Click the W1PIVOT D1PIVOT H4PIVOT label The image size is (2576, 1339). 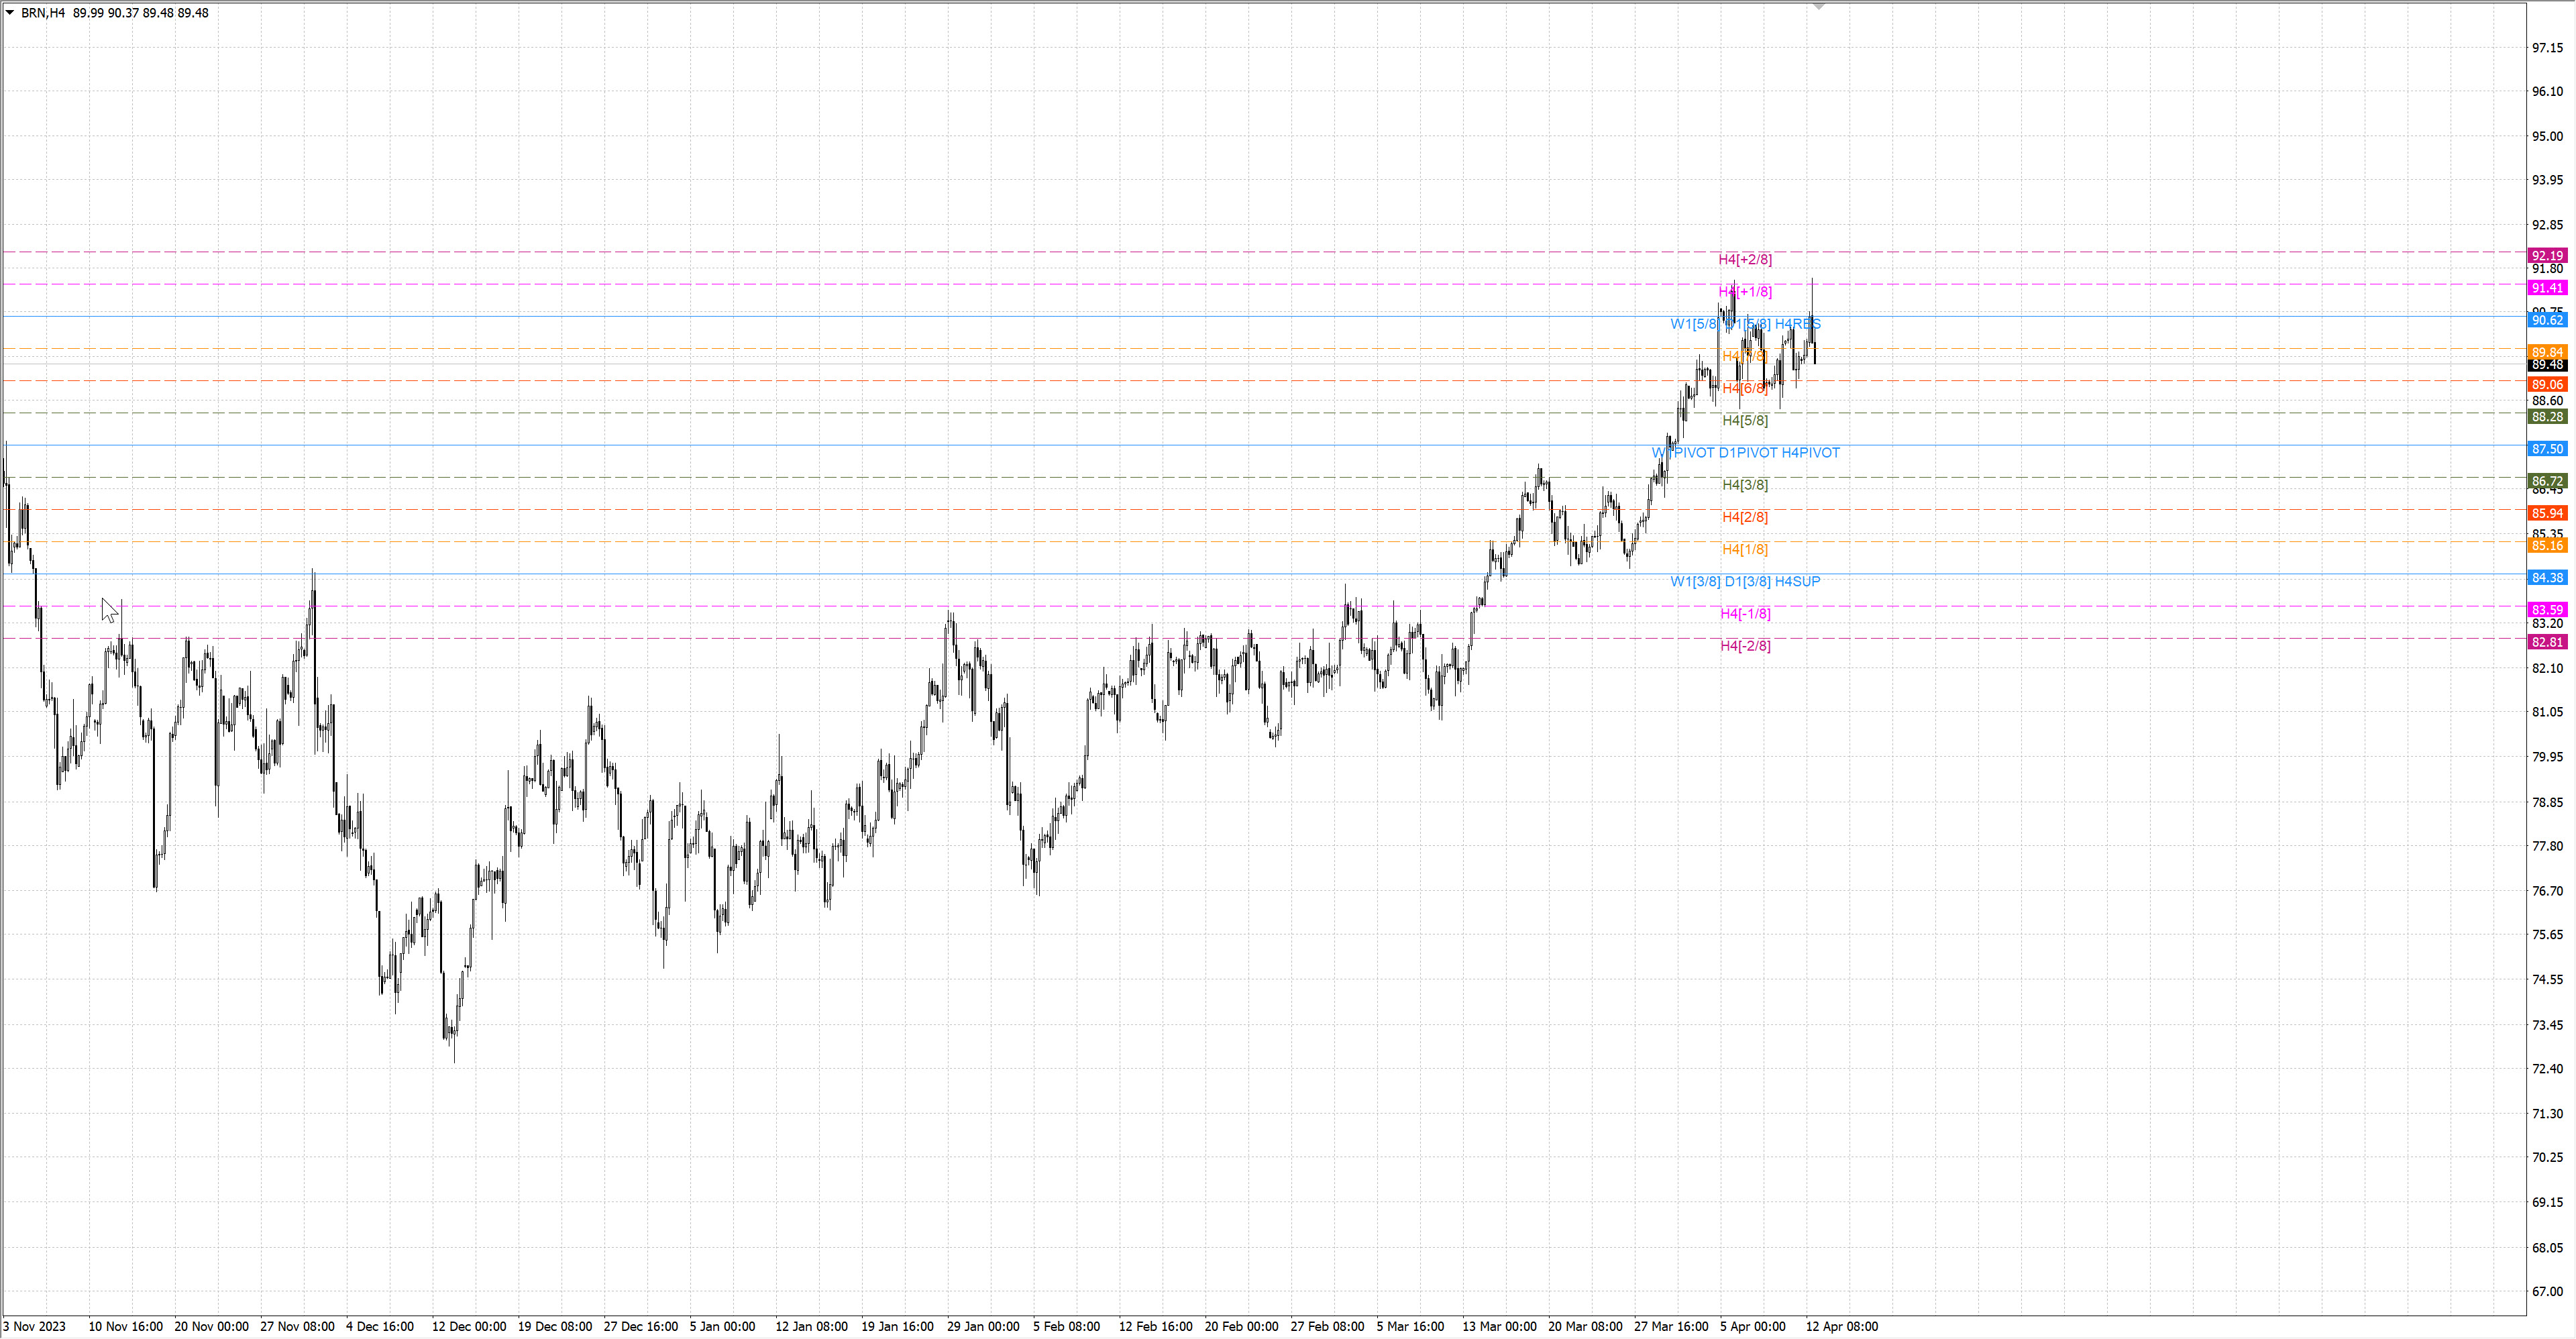(x=1745, y=453)
